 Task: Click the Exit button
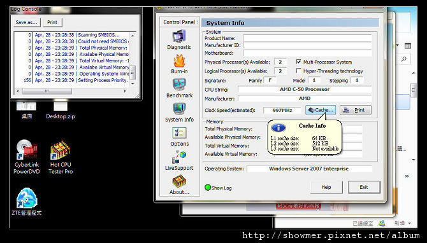[364, 187]
